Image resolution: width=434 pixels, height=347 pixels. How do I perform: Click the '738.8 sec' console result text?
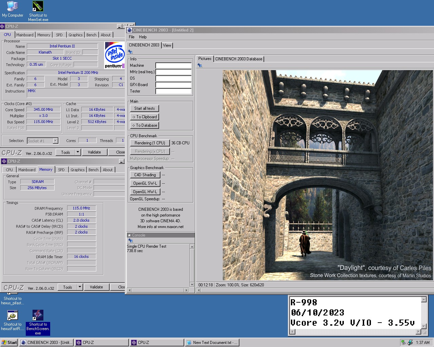pos(135,251)
